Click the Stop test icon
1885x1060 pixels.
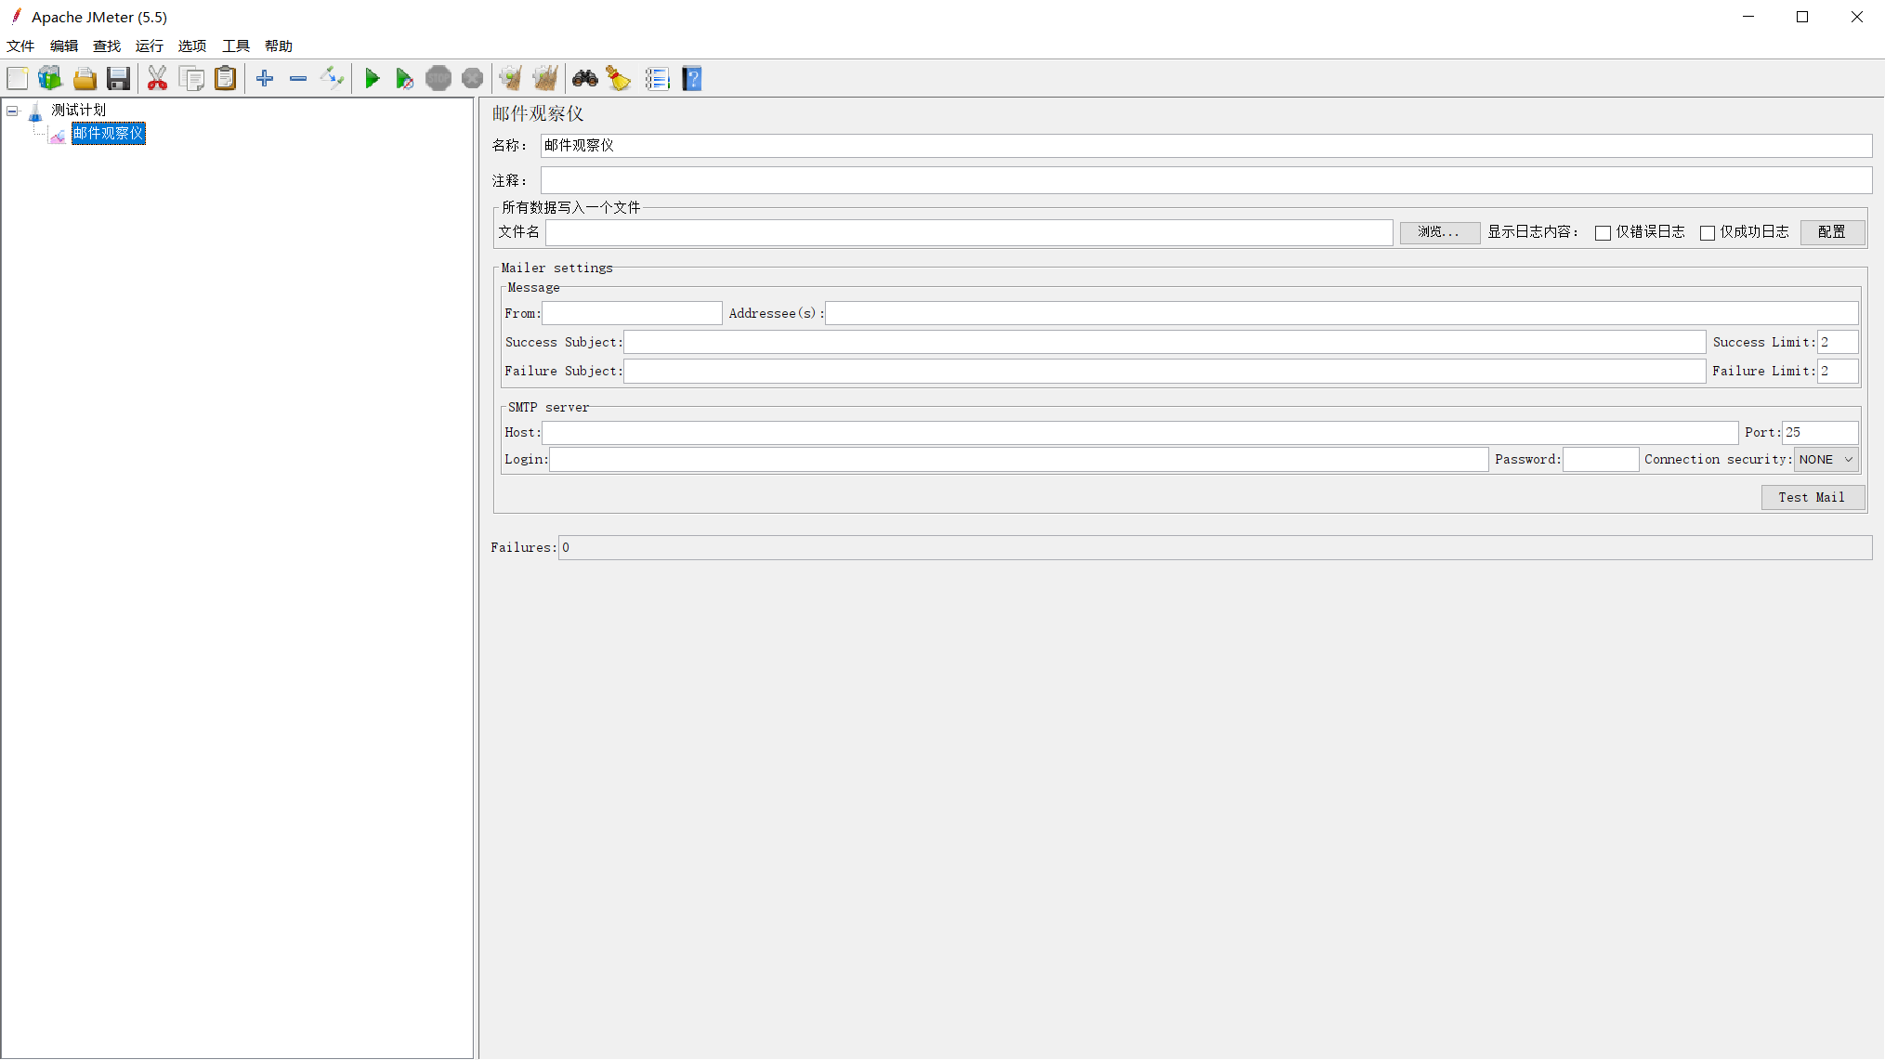click(439, 79)
